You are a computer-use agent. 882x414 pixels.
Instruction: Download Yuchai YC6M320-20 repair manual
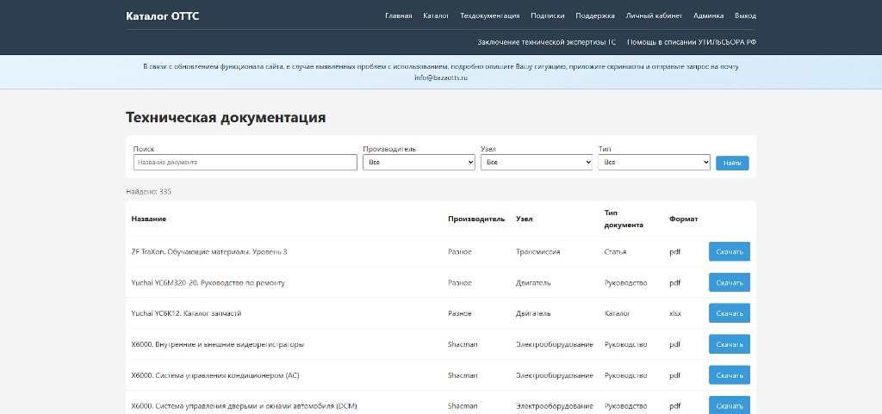tap(730, 282)
